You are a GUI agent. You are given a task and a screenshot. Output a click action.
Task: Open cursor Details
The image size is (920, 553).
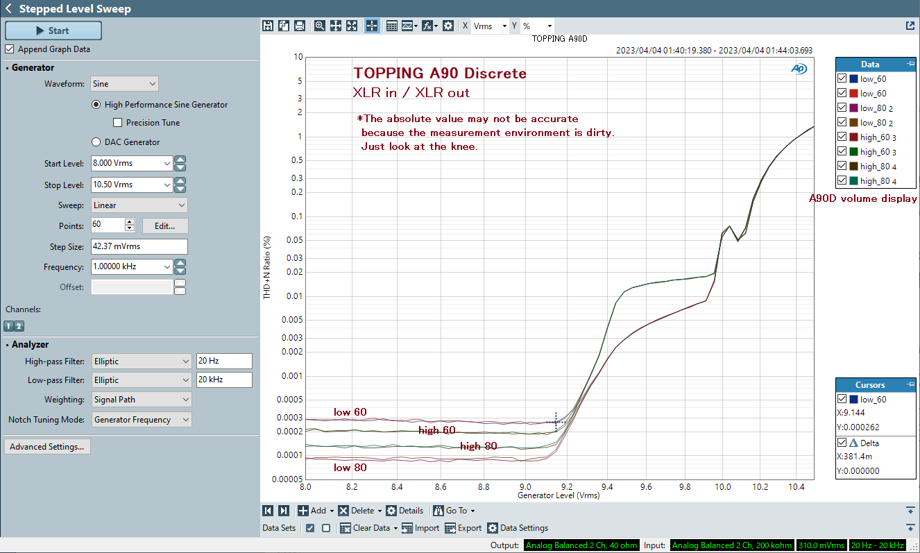click(405, 511)
